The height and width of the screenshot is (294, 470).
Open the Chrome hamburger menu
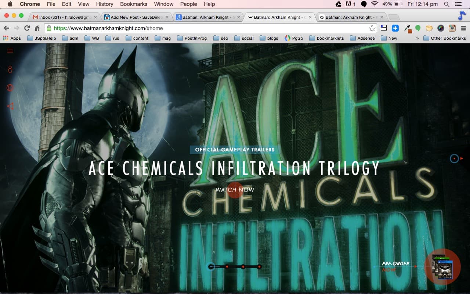click(x=463, y=28)
